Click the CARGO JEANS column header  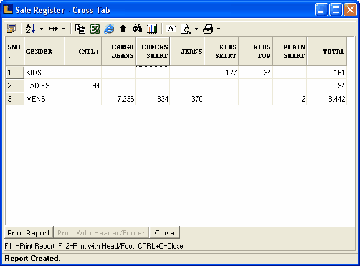[x=118, y=51]
